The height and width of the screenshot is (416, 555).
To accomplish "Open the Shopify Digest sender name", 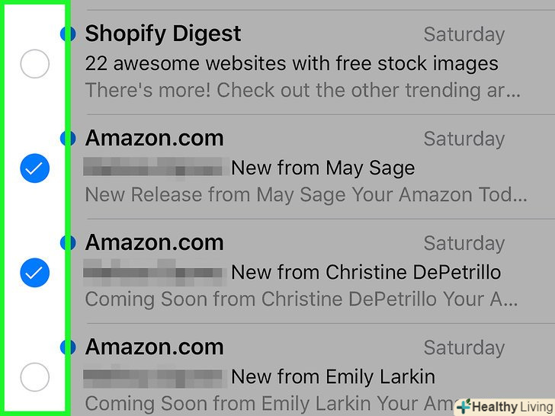I will pos(163,34).
